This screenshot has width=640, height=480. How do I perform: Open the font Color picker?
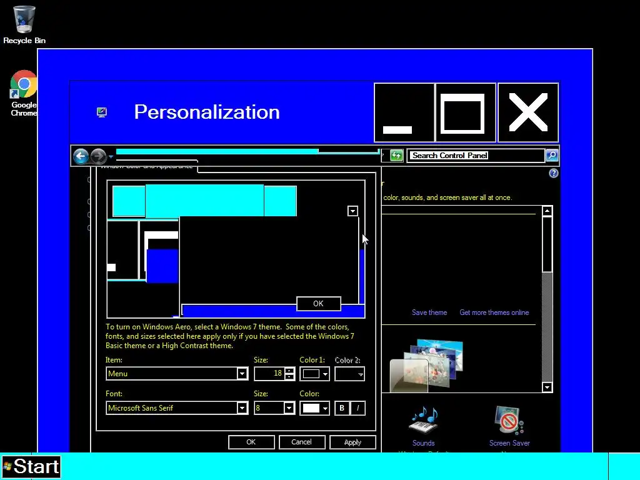tap(314, 408)
